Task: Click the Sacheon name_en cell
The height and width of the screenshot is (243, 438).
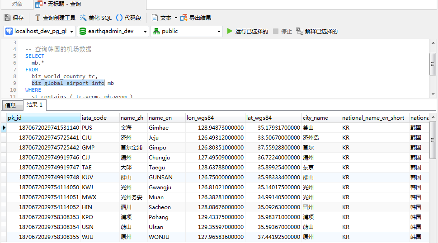Action: pos(166,207)
